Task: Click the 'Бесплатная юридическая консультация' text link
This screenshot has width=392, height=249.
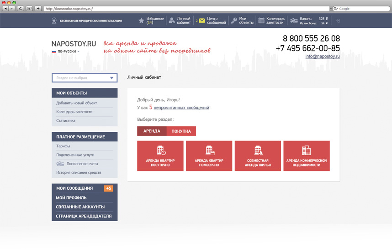Action: click(91, 21)
